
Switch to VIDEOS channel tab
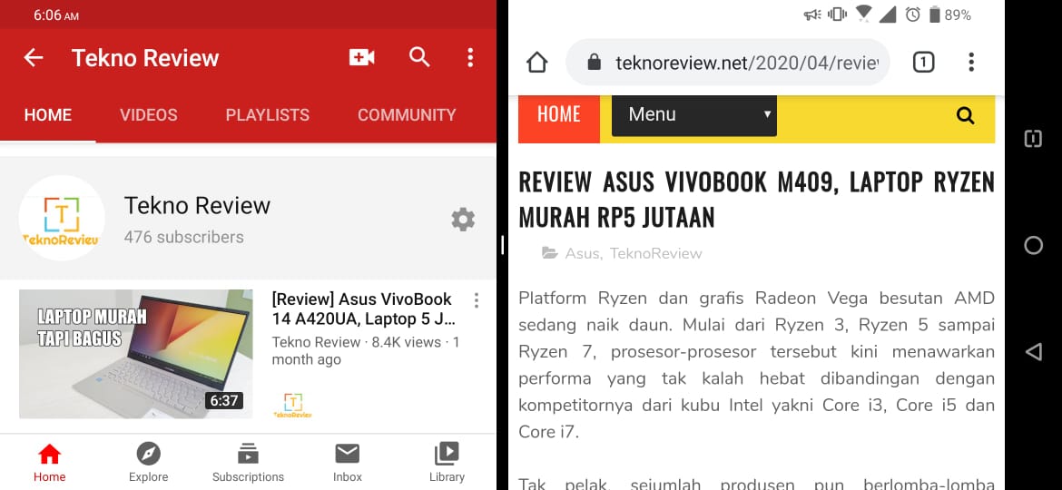point(148,115)
